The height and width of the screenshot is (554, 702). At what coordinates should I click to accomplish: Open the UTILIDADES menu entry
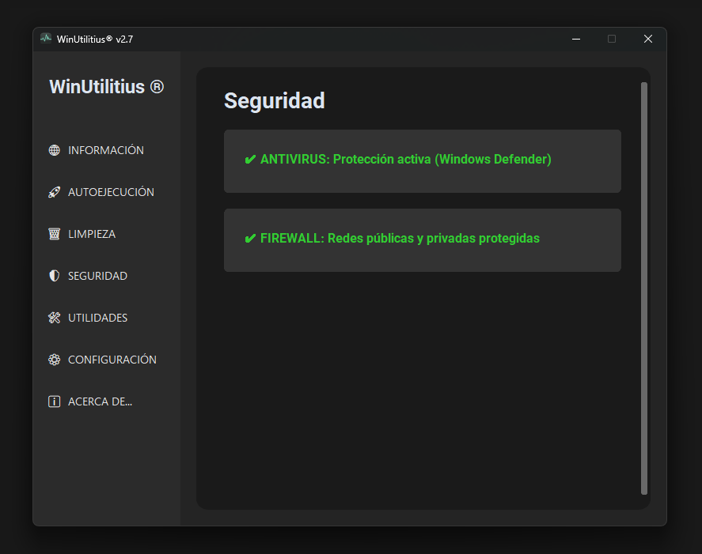coord(98,318)
